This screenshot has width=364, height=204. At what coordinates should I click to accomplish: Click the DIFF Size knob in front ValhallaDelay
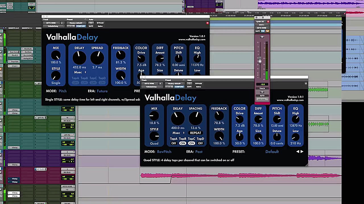point(258,137)
